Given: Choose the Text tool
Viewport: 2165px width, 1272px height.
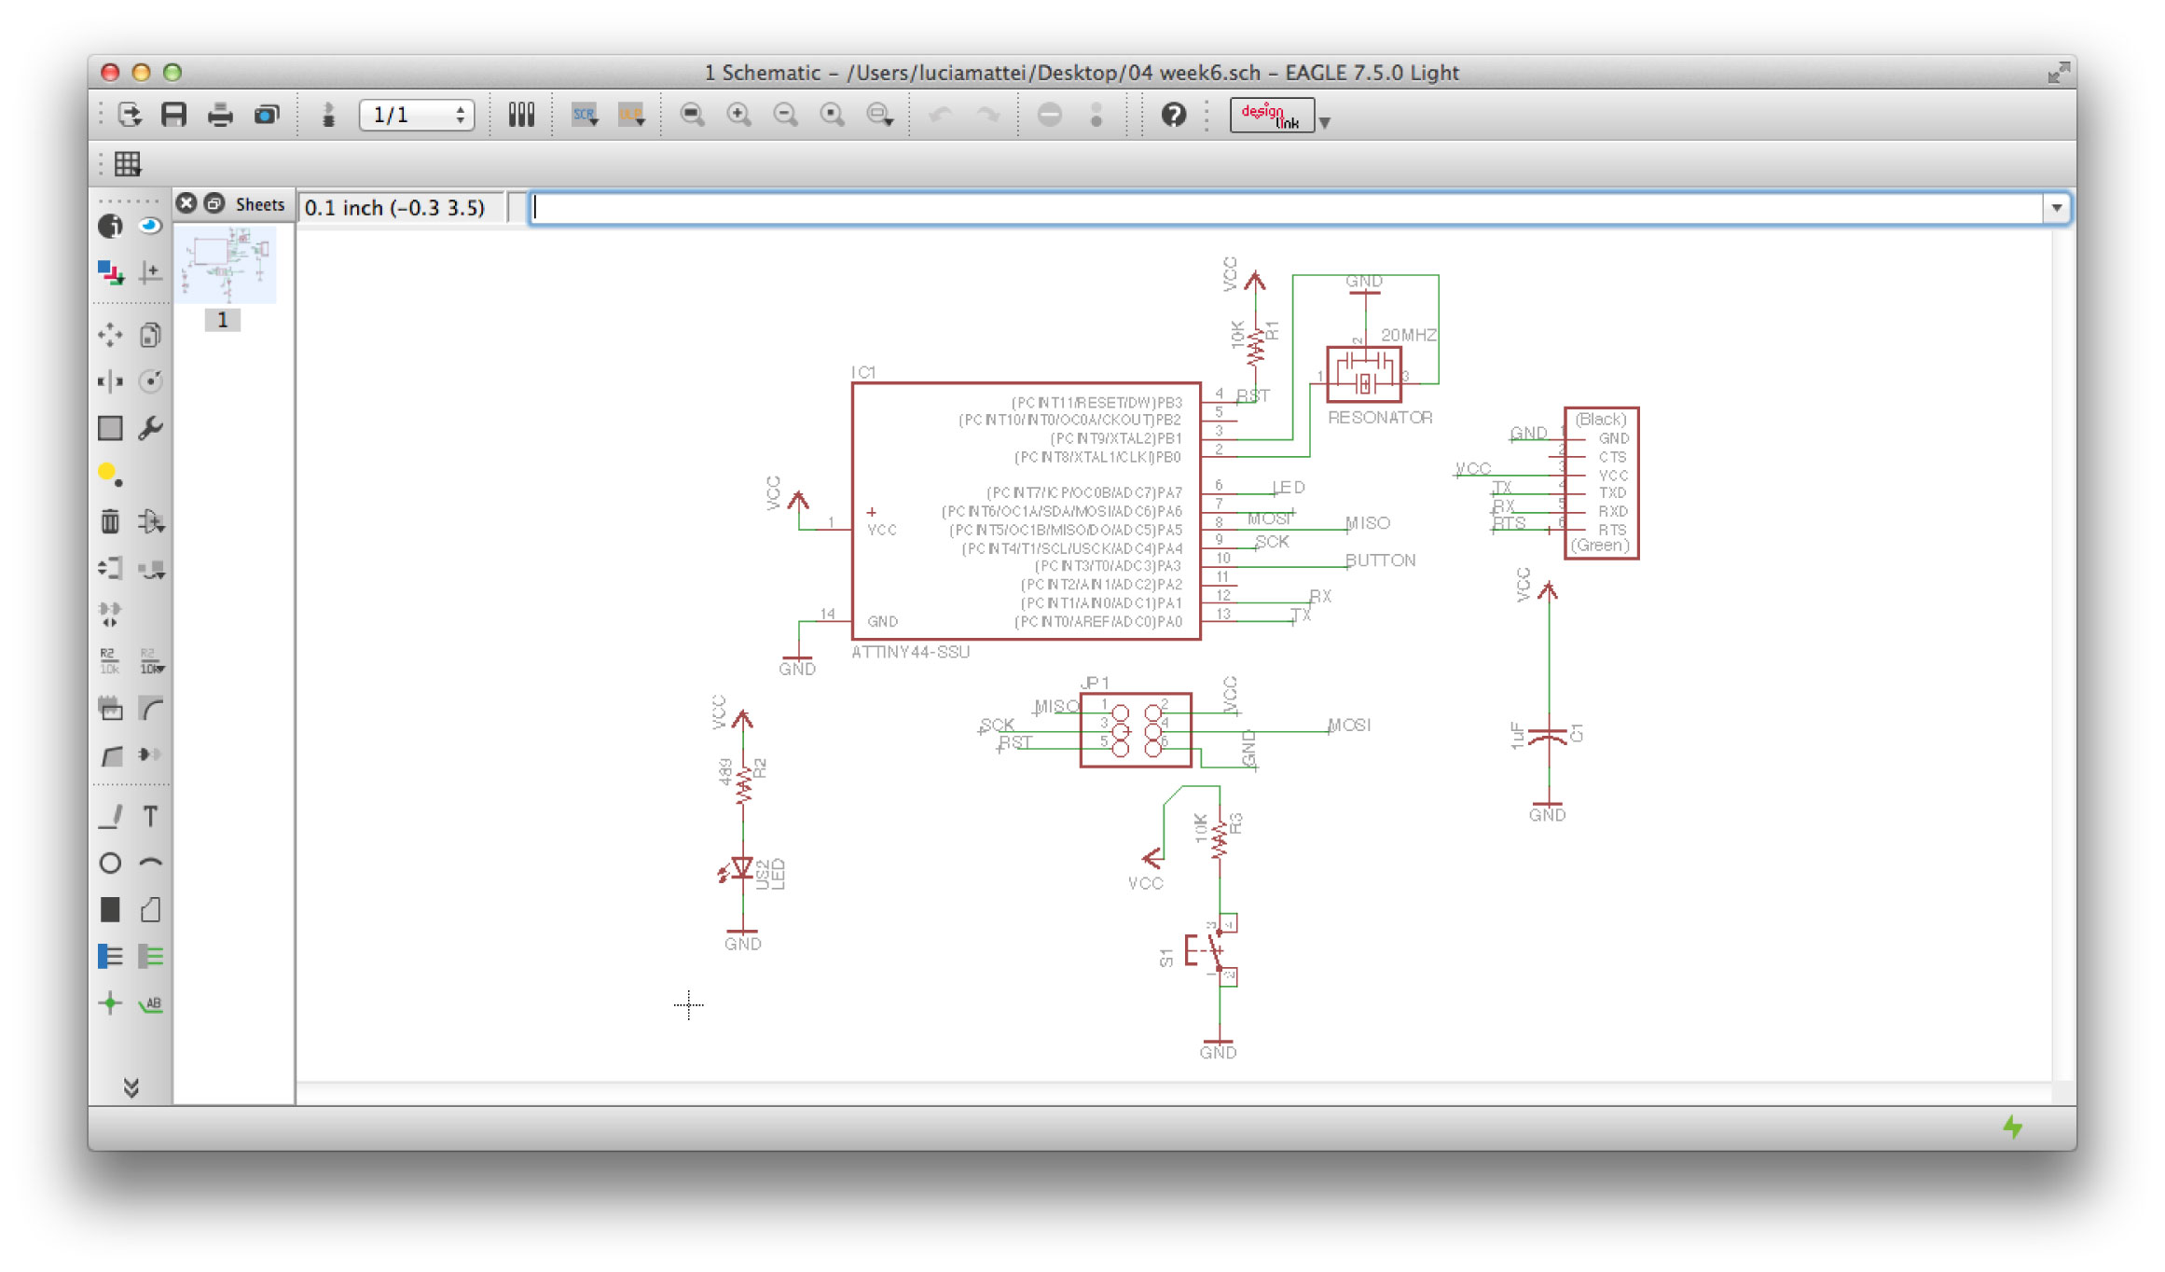Looking at the screenshot, I should (x=150, y=816).
